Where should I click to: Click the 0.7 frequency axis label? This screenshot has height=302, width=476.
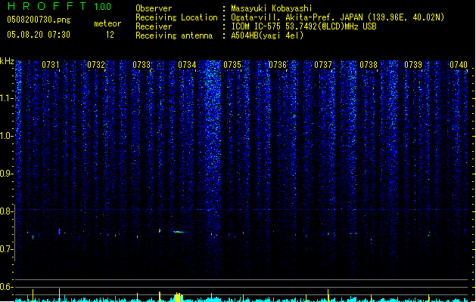tap(6, 249)
